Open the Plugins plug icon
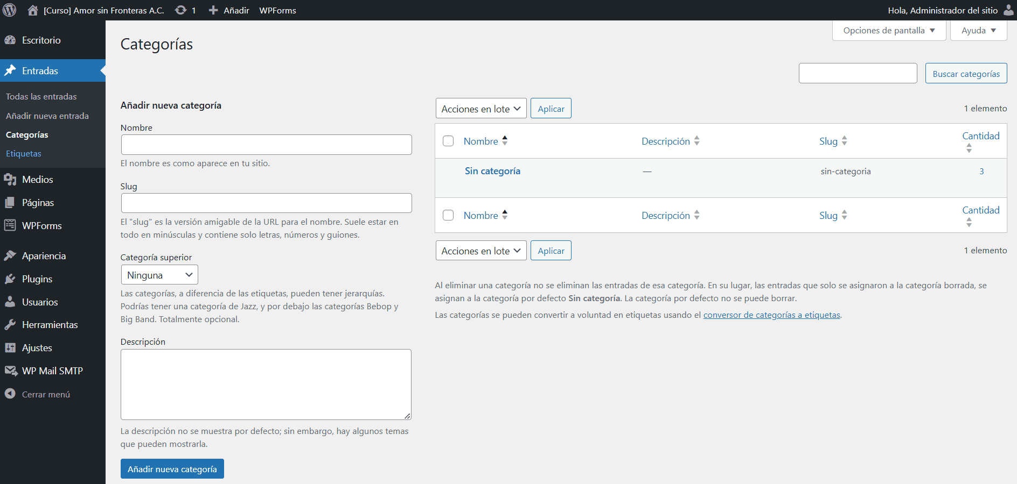Screen dimensions: 1017x484 10,279
